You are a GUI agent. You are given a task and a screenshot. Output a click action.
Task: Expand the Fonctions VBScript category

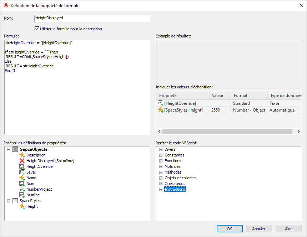coord(161,161)
